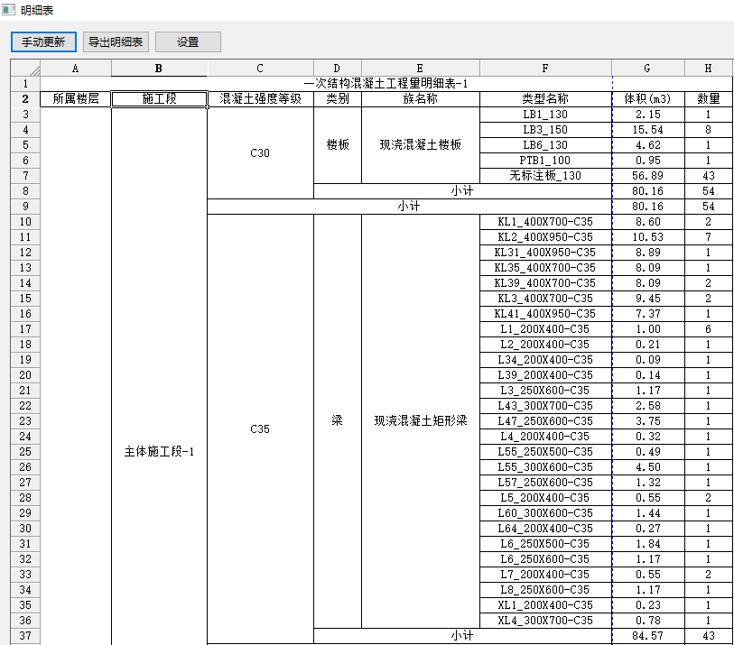Select the C30 cell
The image size is (734, 645).
point(260,153)
